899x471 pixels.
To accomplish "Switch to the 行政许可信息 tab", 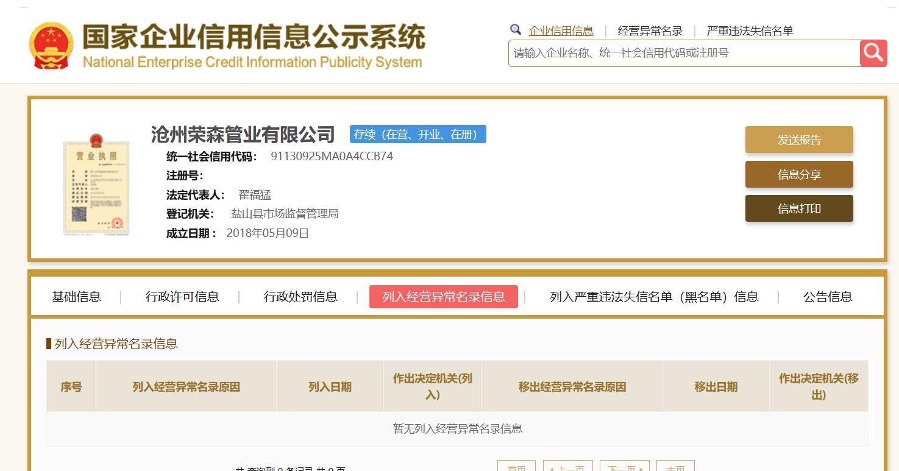I will pyautogui.click(x=182, y=297).
